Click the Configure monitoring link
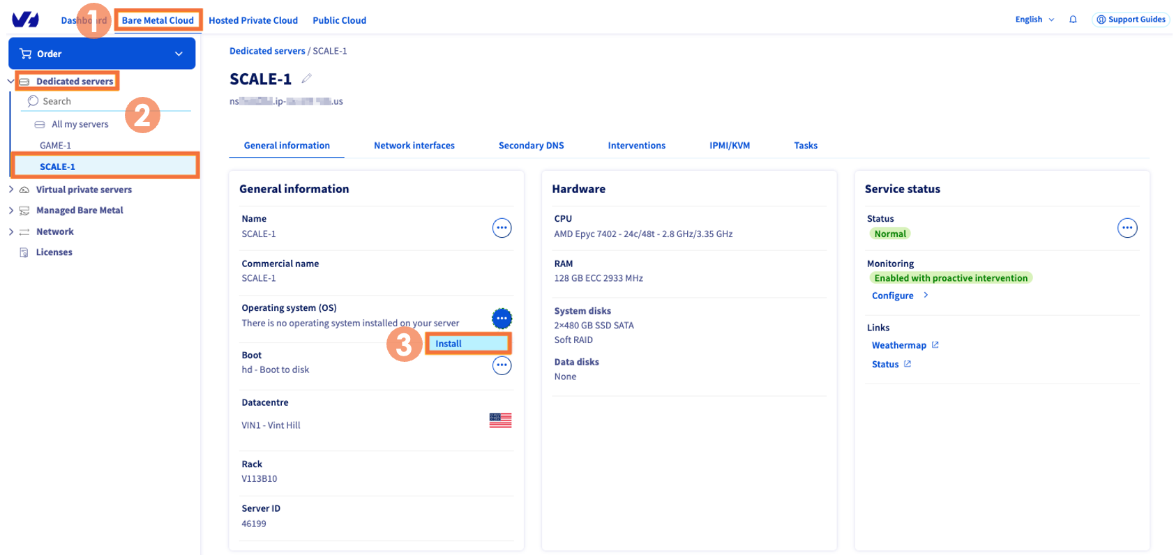This screenshot has width=1174, height=555. (892, 296)
